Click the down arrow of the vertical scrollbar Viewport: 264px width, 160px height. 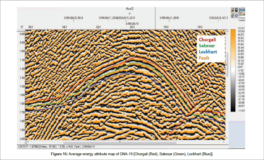(227, 138)
